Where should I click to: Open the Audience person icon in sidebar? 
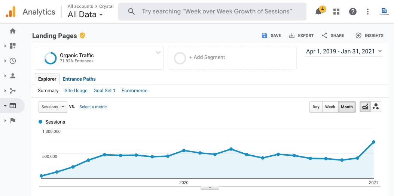tap(13, 76)
